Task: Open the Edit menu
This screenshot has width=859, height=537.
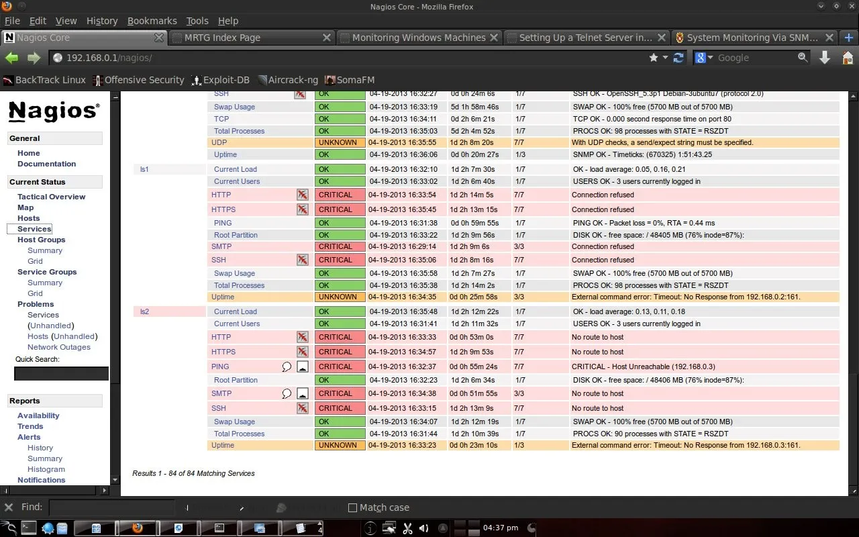Action: 38,21
